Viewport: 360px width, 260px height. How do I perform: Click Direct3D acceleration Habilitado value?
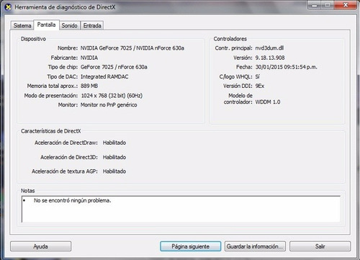click(114, 157)
